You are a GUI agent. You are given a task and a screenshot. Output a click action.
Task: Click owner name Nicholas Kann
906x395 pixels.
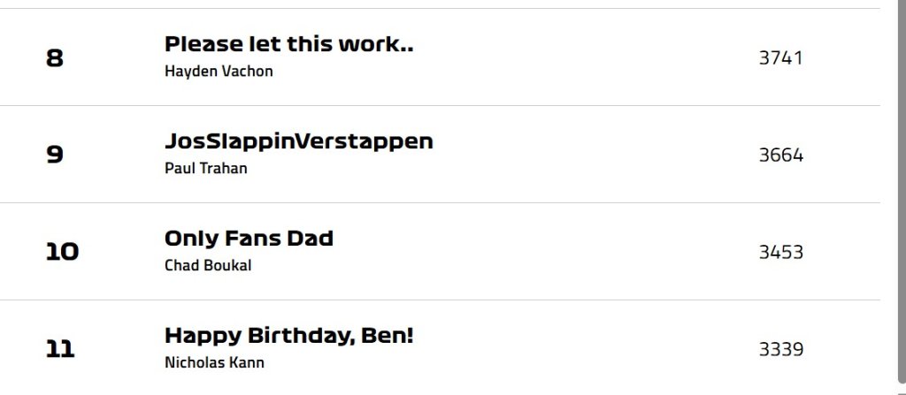(x=214, y=363)
